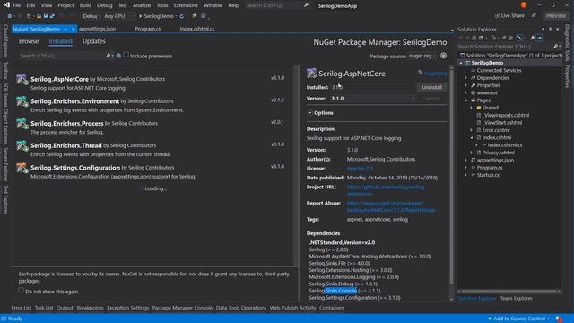Viewport: 574px width, 323px height.
Task: Click the feedback icon next to Live Share
Action: [535, 15]
